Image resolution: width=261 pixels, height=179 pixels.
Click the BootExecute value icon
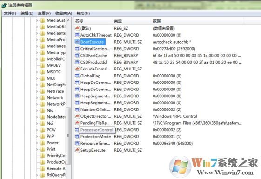point(77,42)
